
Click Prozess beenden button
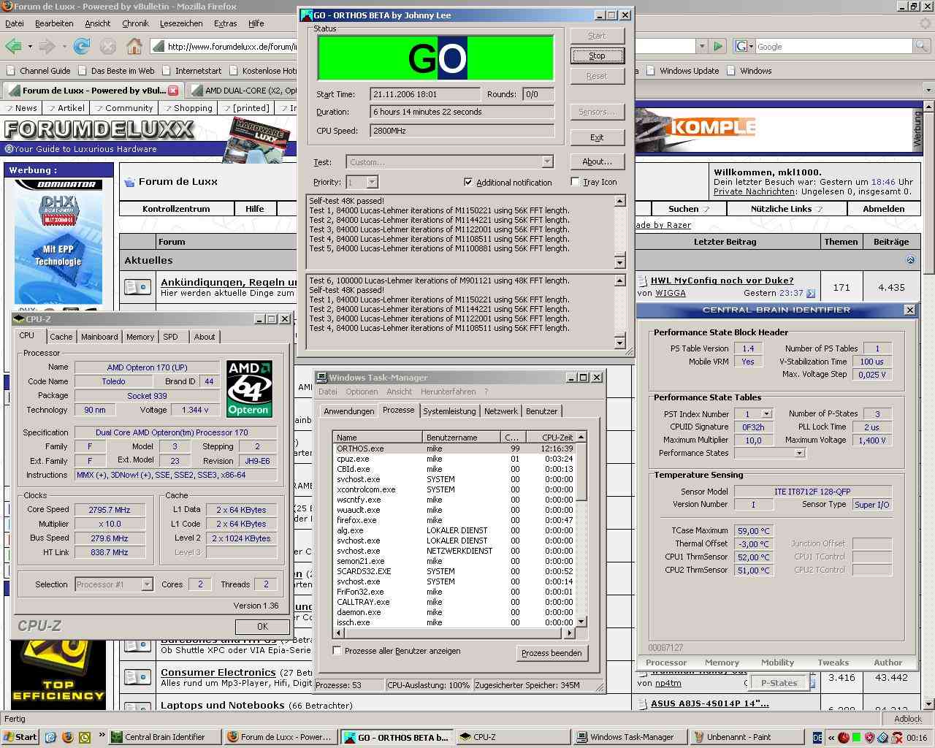[552, 653]
